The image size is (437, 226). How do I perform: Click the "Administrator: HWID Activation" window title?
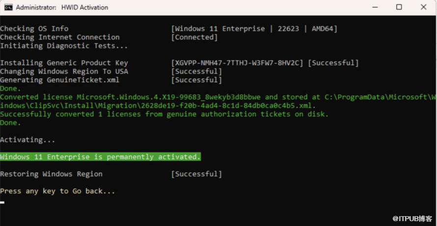62,7
